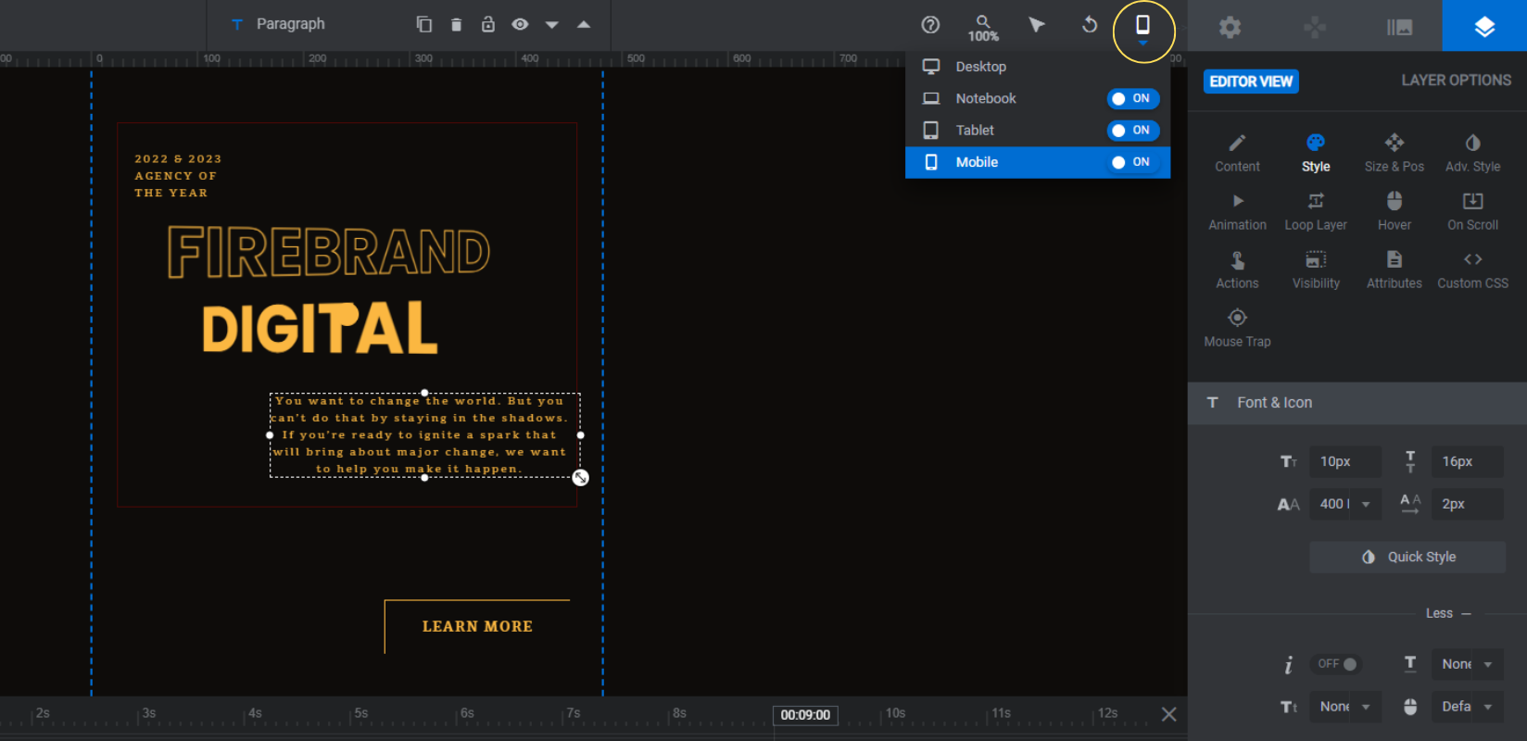Select the FIREBRAND outlined heading
The height and width of the screenshot is (741, 1527).
click(x=329, y=252)
